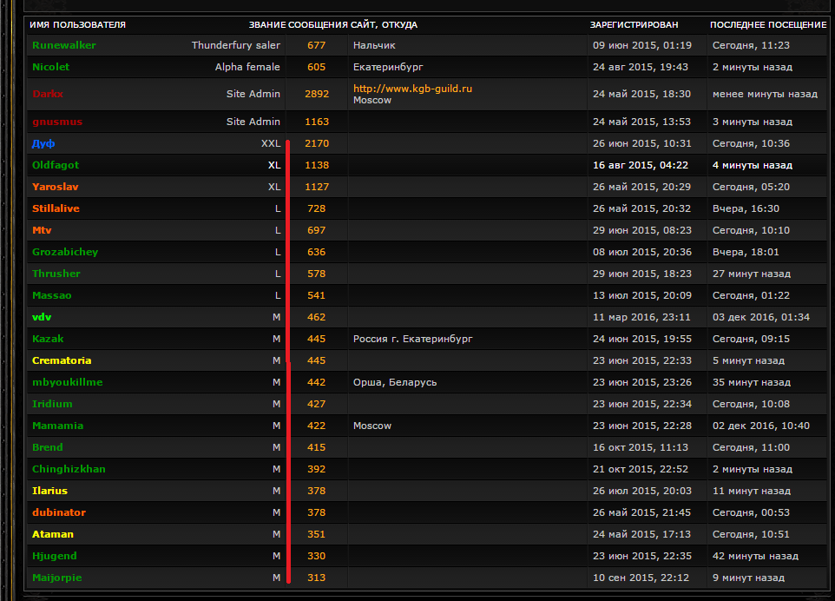
Task: Open the profile of user Дуф
Action: 43,143
